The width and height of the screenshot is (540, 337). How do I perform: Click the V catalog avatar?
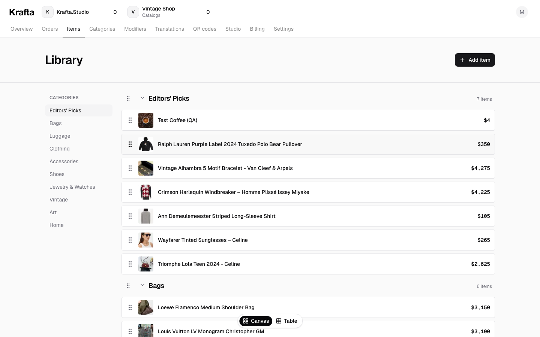coord(133,12)
